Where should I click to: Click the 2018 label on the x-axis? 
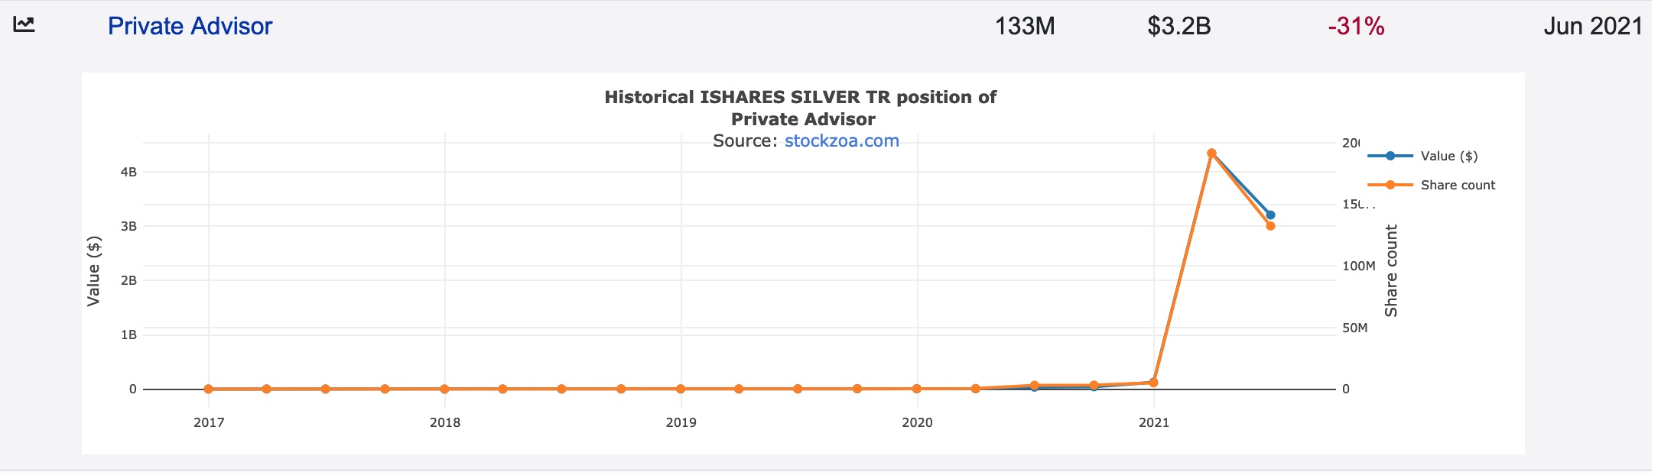445,422
